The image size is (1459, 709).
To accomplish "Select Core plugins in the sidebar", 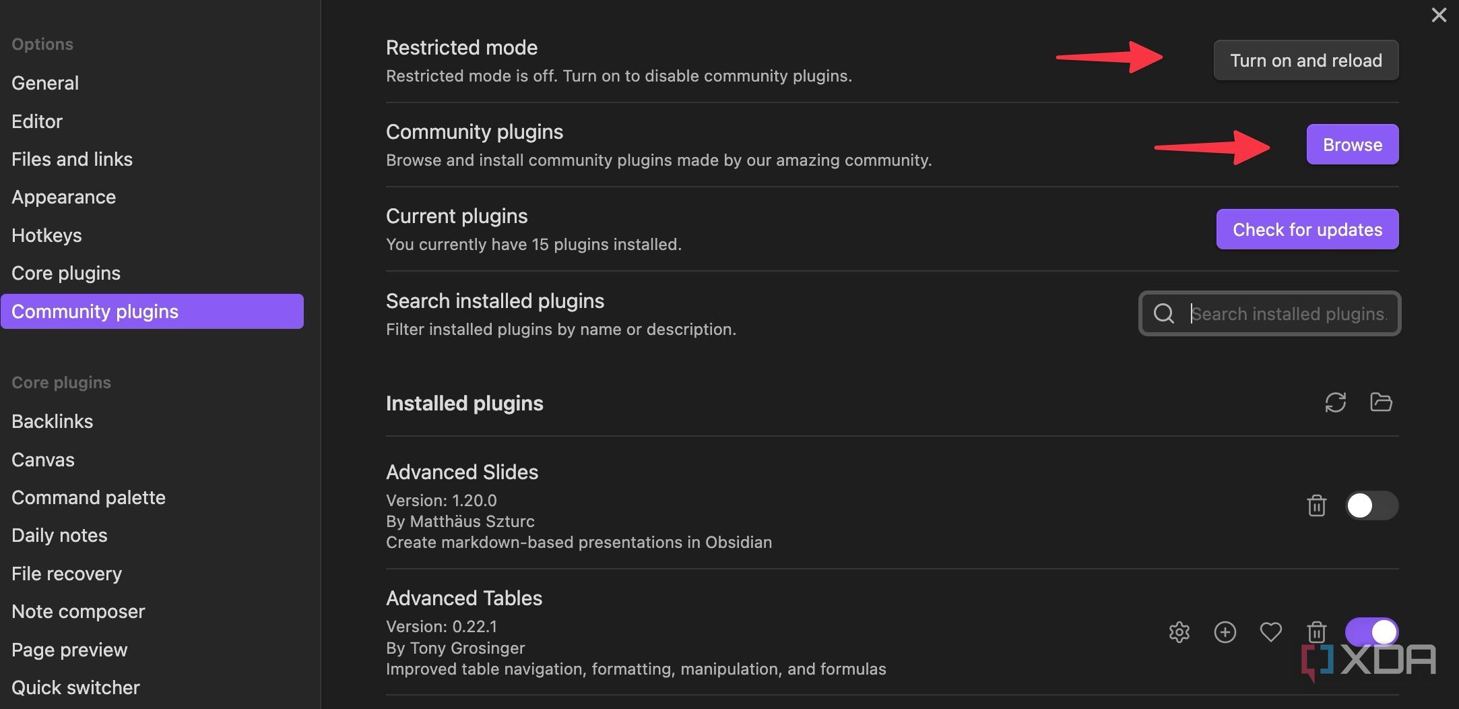I will (65, 273).
